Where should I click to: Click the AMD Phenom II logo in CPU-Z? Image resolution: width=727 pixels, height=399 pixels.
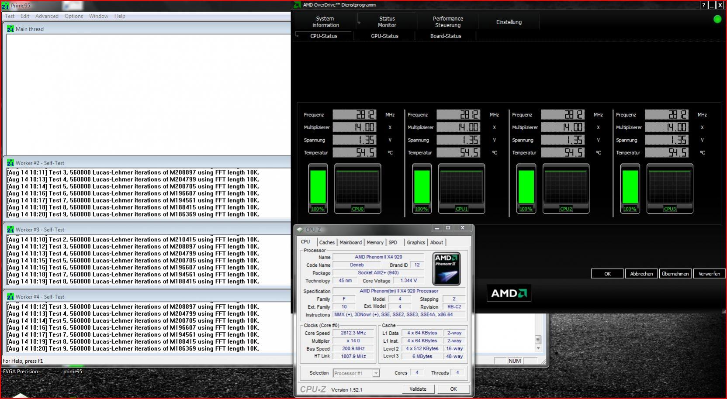pos(446,268)
